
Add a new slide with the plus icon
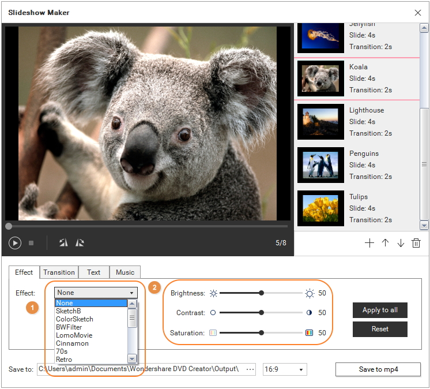tap(369, 243)
